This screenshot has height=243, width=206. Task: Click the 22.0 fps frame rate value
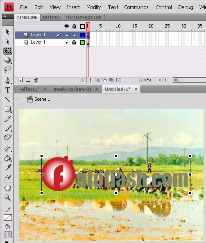pyautogui.click(x=142, y=80)
